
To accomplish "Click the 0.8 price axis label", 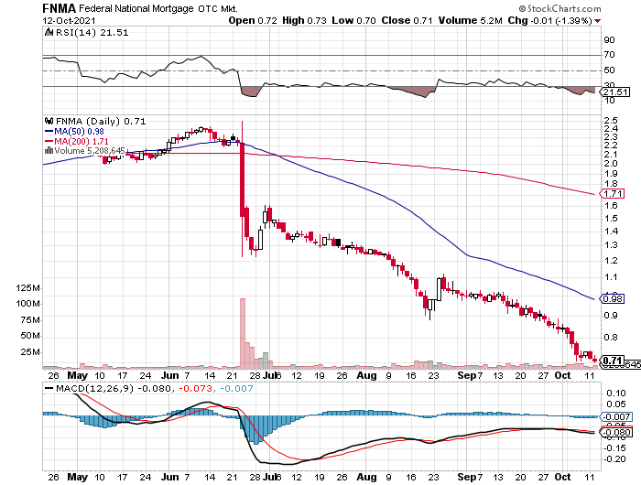I will [x=611, y=338].
